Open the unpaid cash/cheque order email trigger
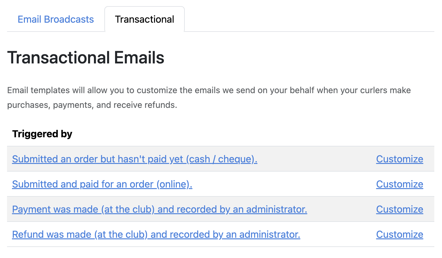 click(x=134, y=159)
